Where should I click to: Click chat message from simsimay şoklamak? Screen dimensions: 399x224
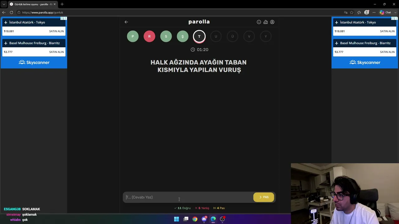click(x=22, y=215)
